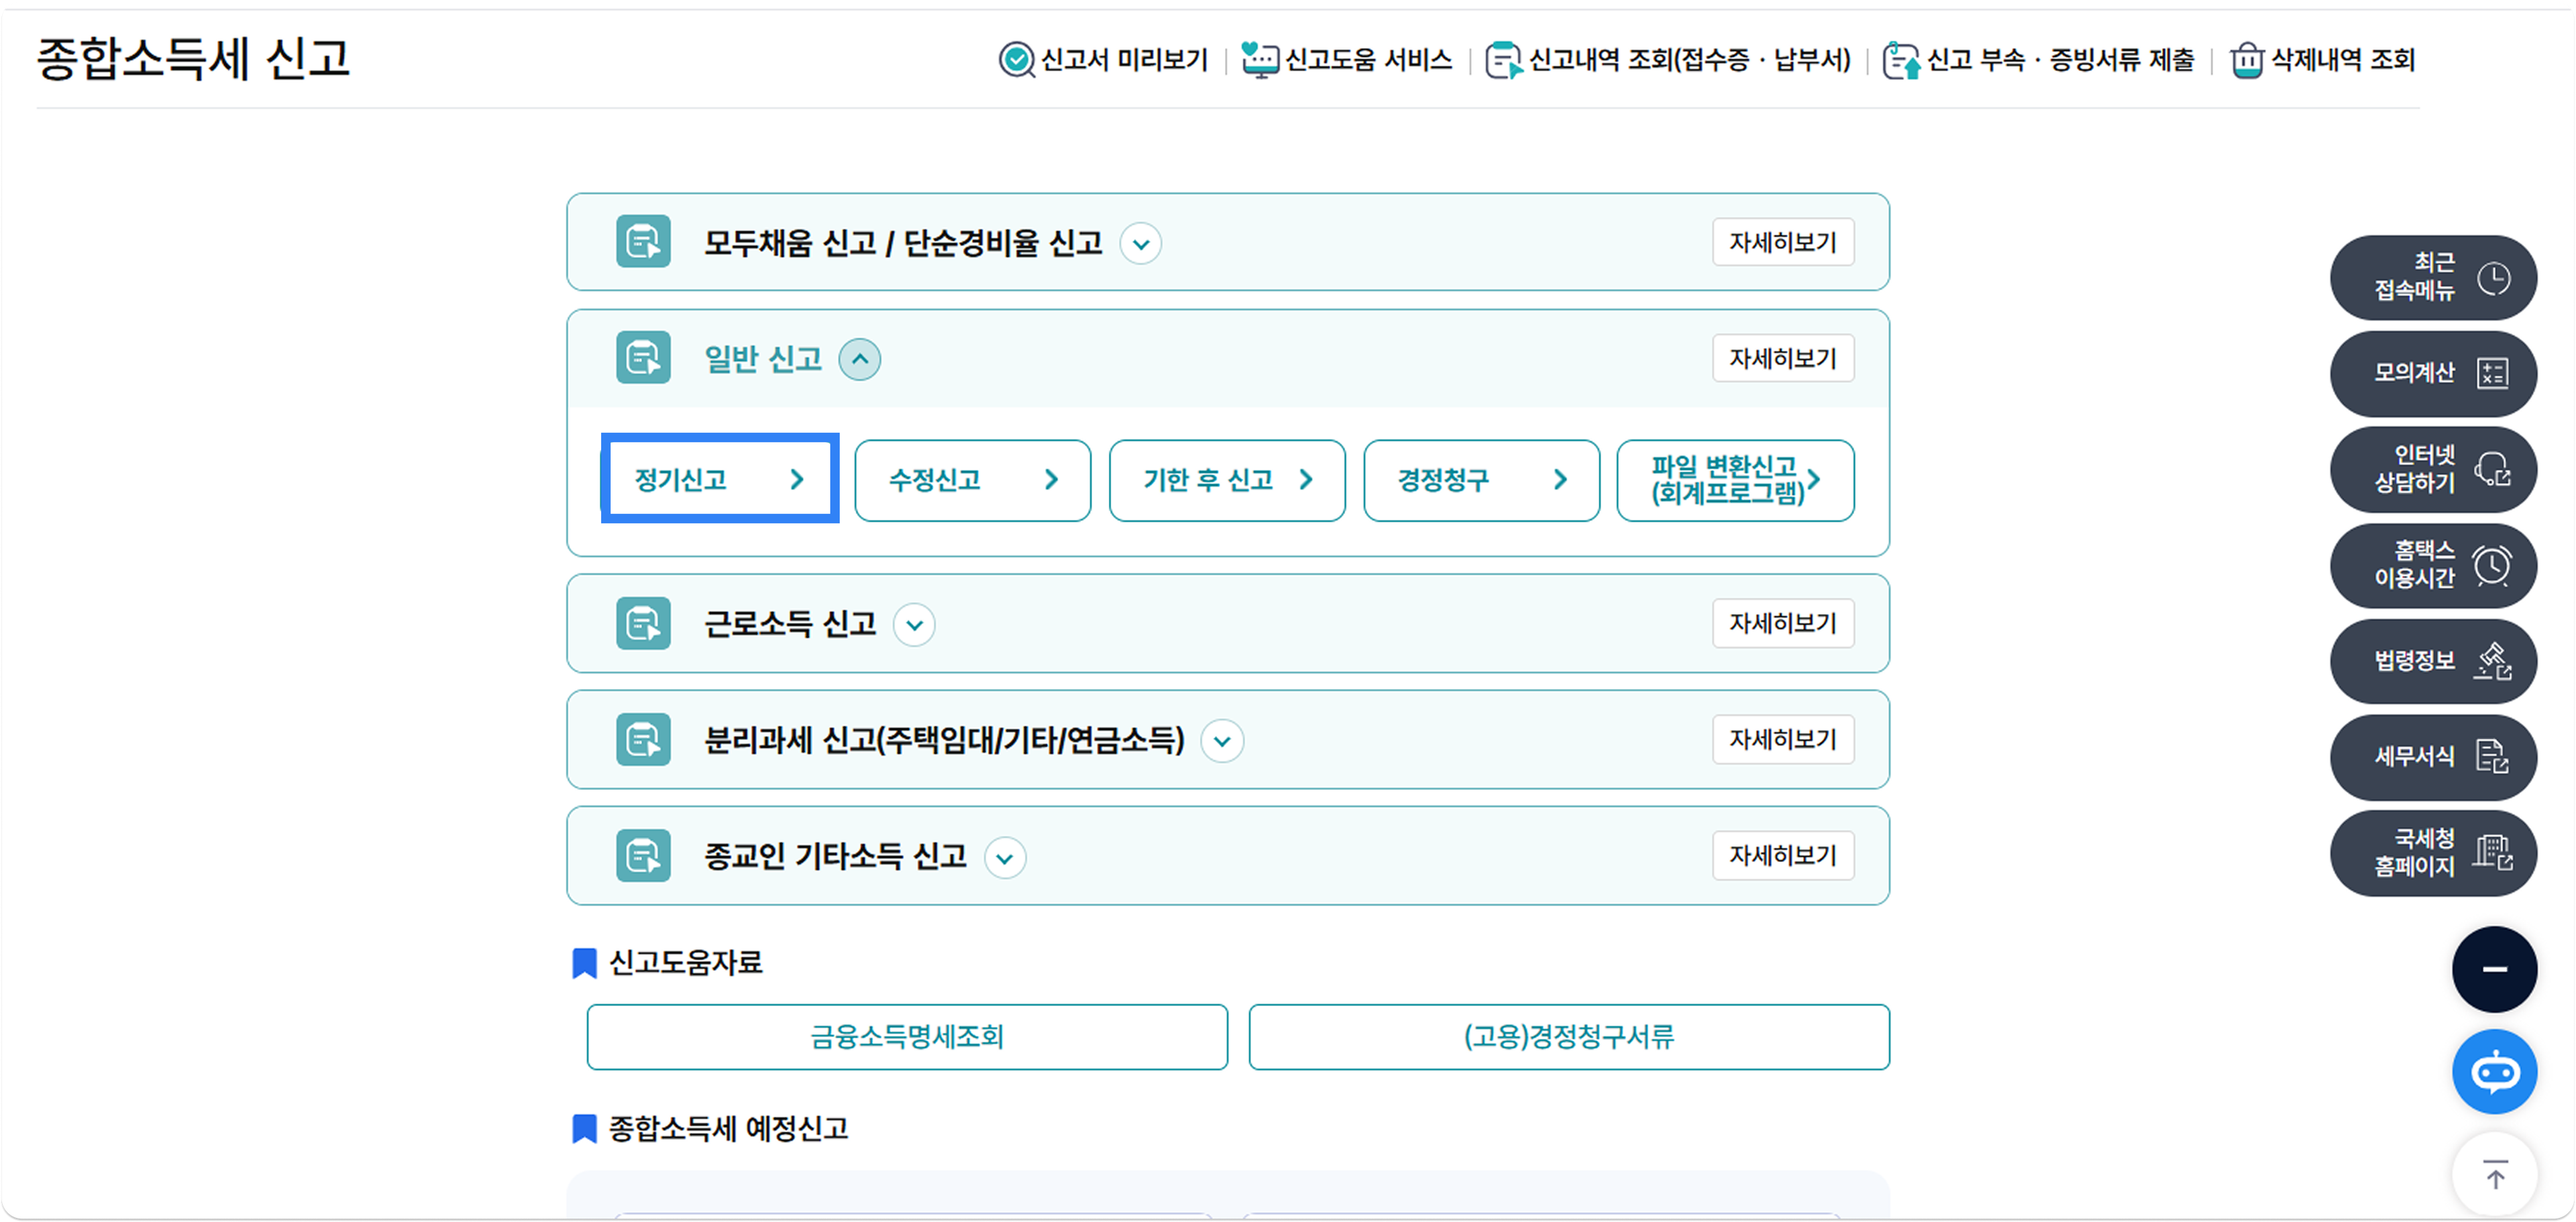Open 인터넷 상담하기 from the sidebar
2576x1222 pixels.
point(2432,470)
